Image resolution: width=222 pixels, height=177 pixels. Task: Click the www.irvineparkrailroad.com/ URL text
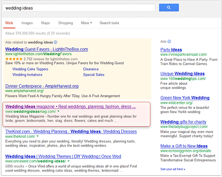184,54
